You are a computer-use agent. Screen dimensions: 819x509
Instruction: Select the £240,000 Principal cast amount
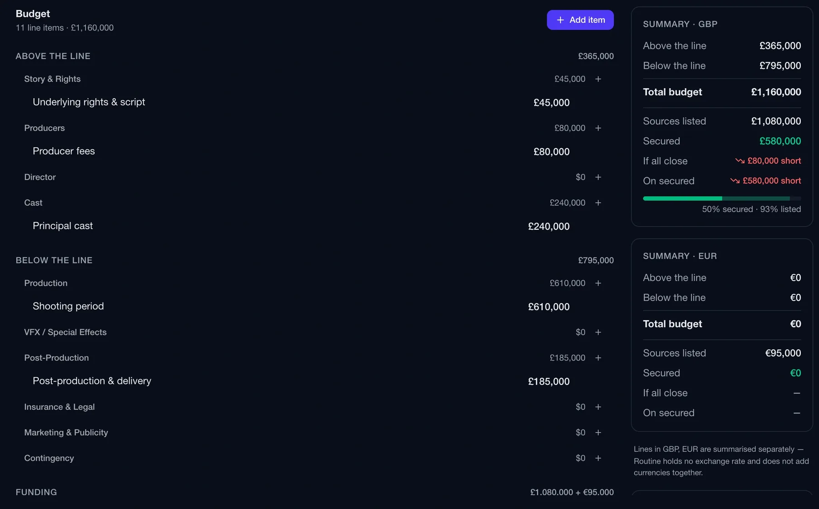tap(549, 227)
